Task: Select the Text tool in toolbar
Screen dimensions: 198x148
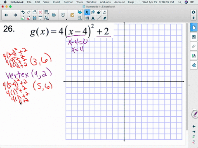Action: click(x=93, y=18)
